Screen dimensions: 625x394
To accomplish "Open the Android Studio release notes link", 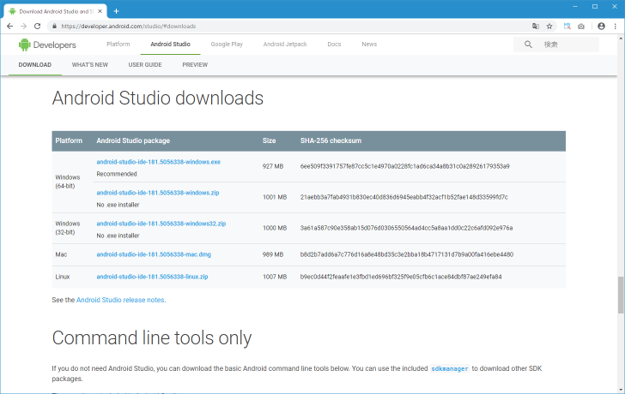I will (x=120, y=300).
